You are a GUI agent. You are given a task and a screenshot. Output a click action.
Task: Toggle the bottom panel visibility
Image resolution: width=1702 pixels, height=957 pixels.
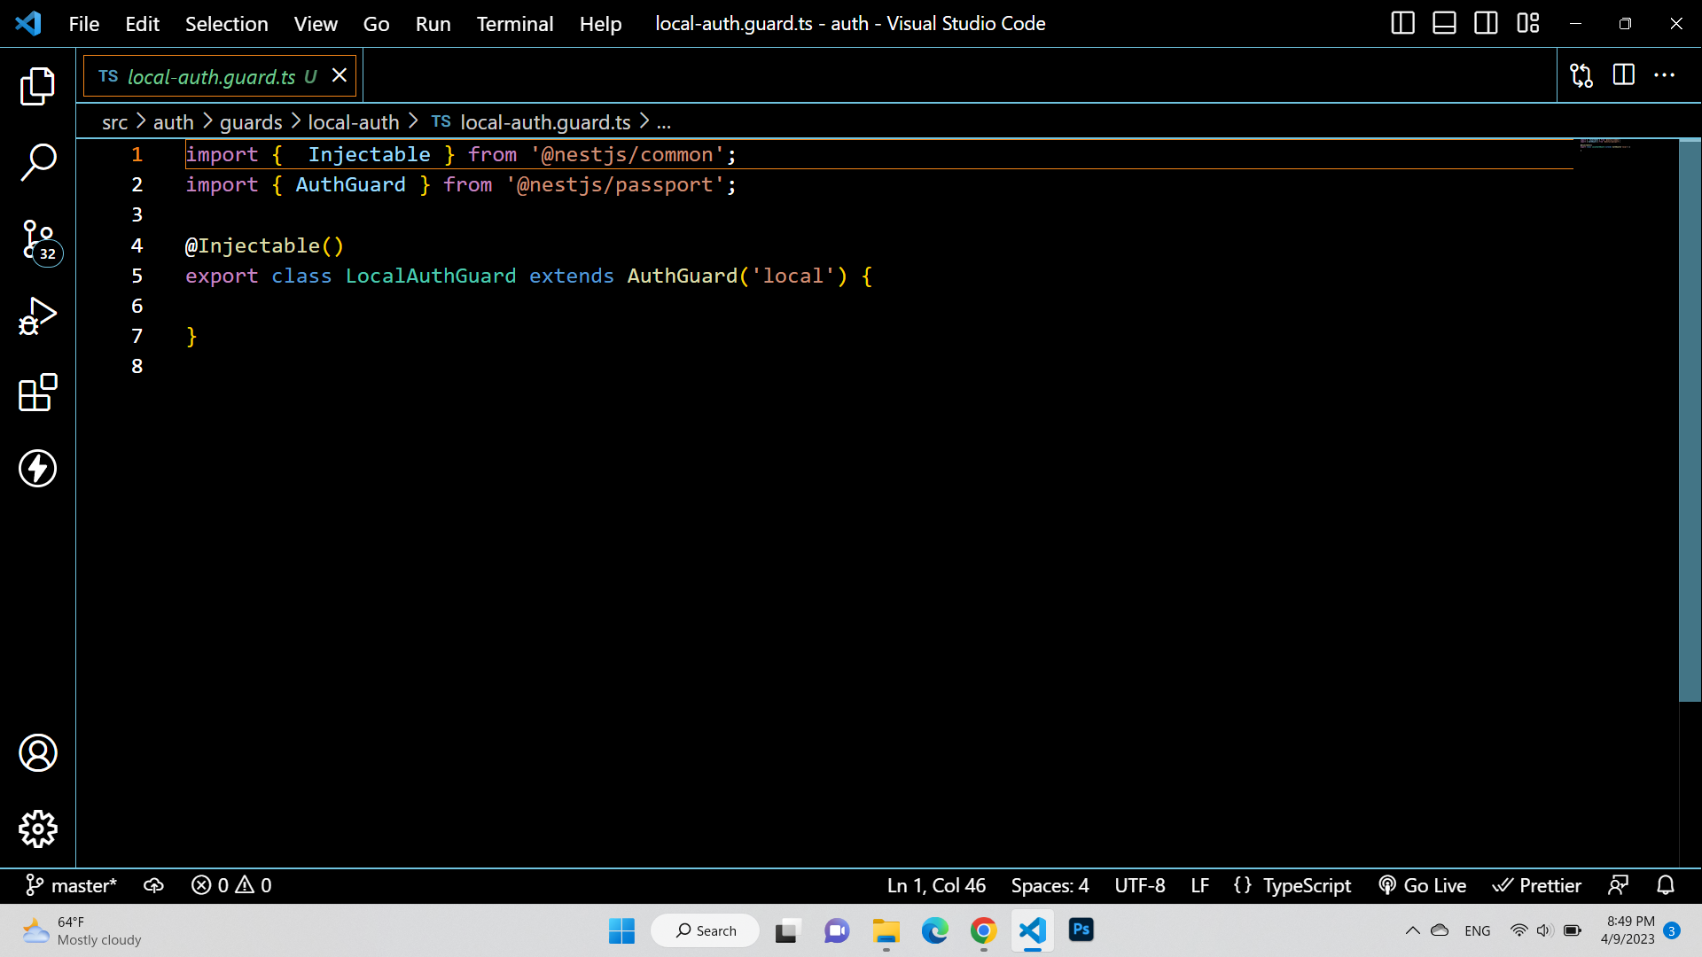[x=1444, y=23]
